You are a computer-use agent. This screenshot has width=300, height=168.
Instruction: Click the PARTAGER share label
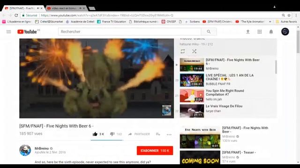point(142,134)
